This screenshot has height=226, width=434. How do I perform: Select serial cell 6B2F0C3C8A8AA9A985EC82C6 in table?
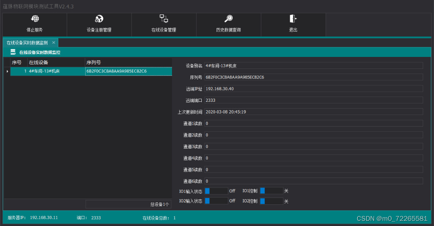coord(129,71)
